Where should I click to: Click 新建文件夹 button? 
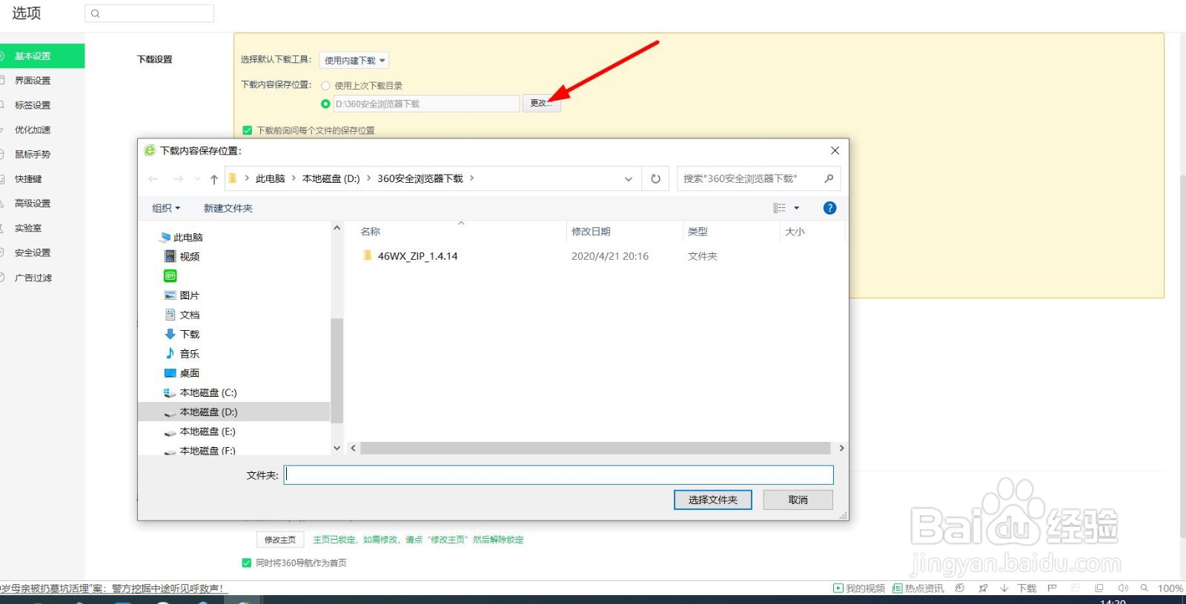[x=228, y=208]
